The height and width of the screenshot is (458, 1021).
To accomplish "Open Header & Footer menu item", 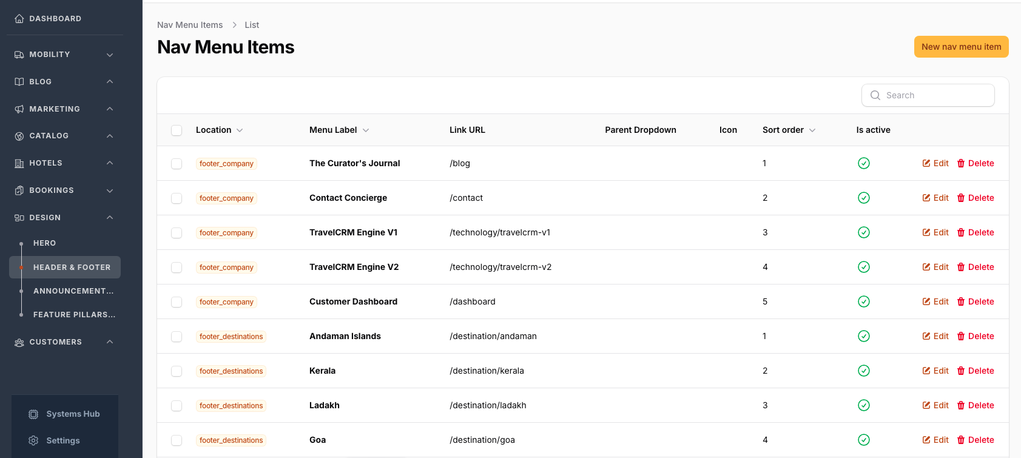I will 65,268.
